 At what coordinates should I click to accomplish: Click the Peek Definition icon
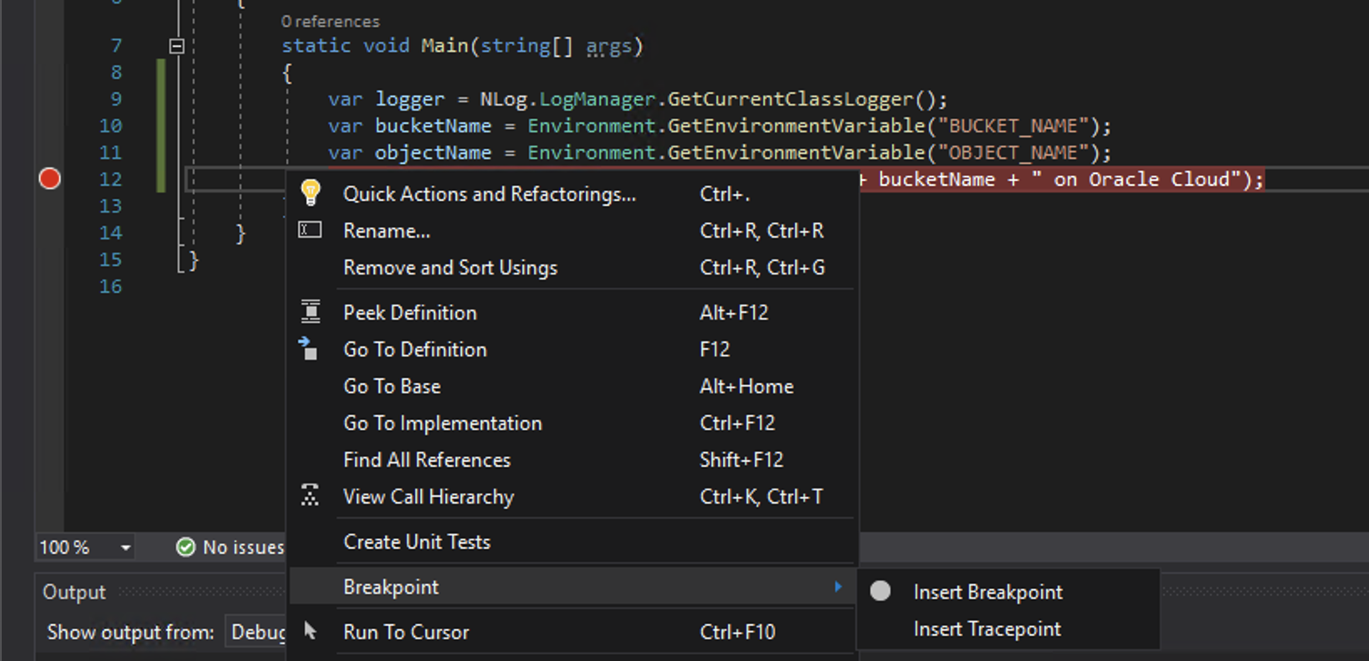click(x=310, y=312)
